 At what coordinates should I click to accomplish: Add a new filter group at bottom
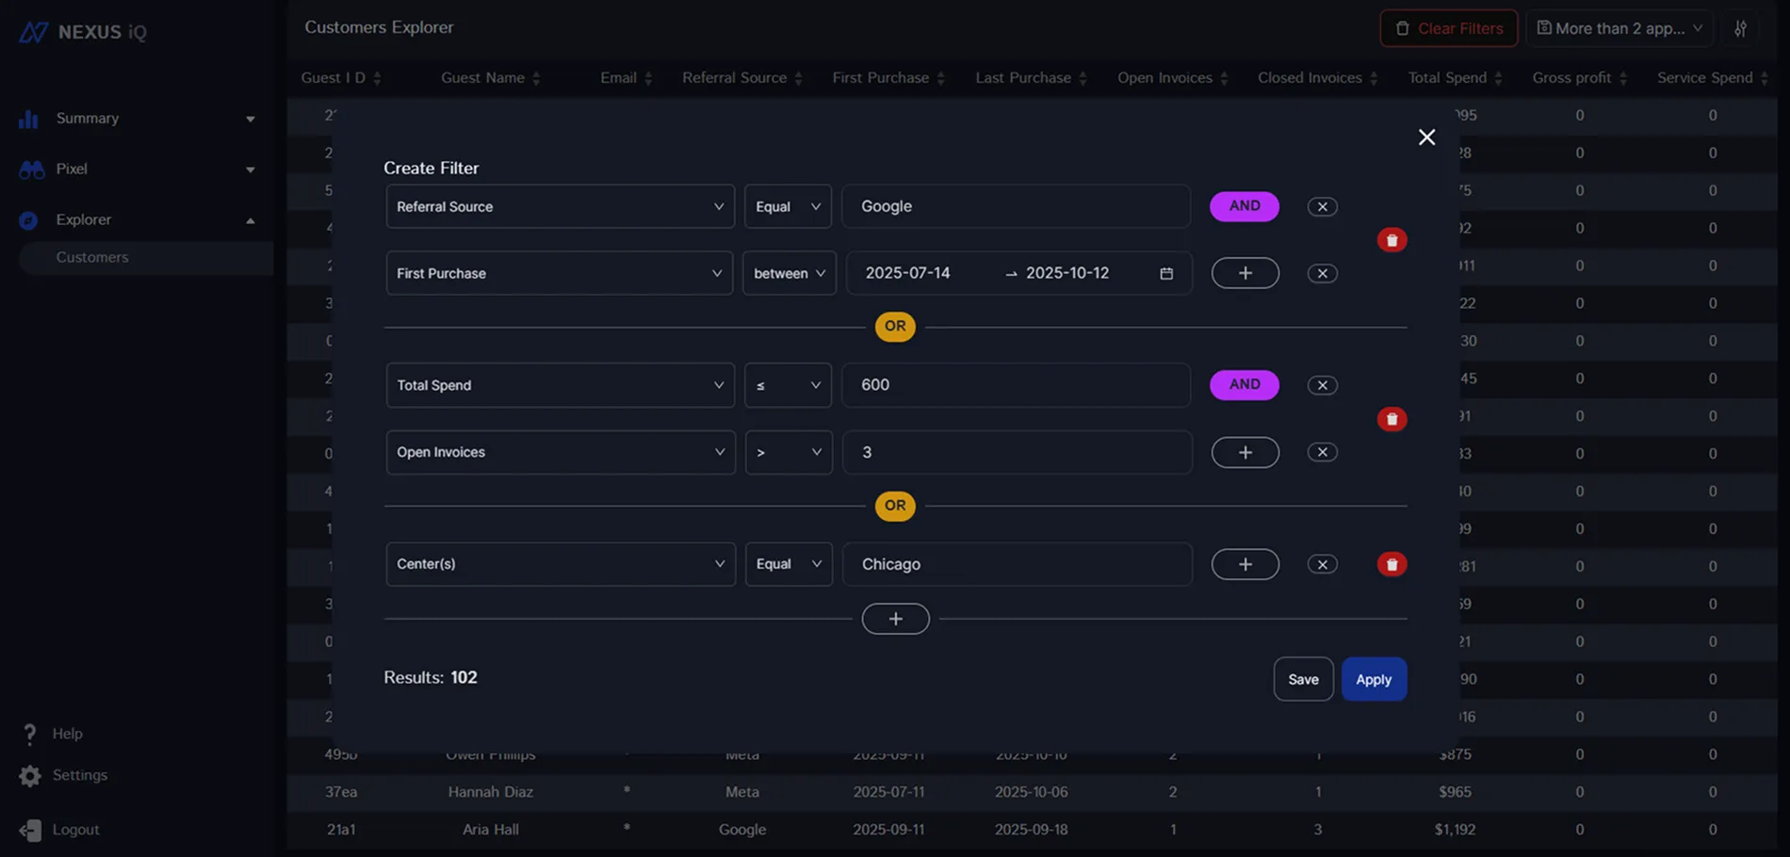pyautogui.click(x=895, y=619)
